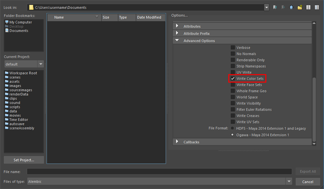Image resolution: width=324 pixels, height=189 pixels.
Task: Select Ogawa file format radio button
Action: 232,135
